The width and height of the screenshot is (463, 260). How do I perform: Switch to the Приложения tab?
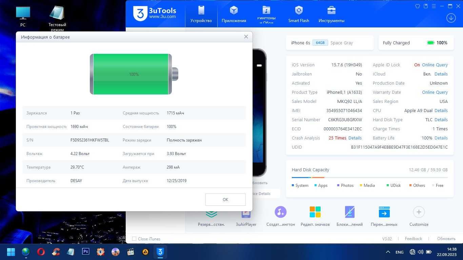pos(234,14)
